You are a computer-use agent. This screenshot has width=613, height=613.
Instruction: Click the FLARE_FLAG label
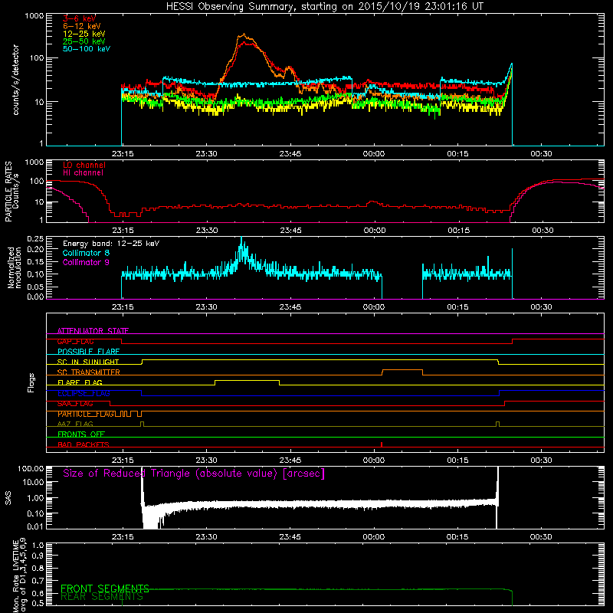pos(80,382)
